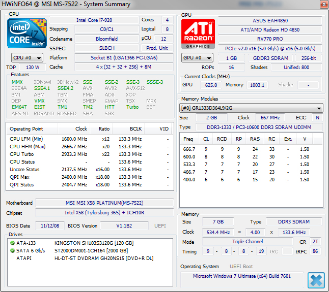Click the 4 x (32 + 32 + 256) + 8M cache field
Viewport: 329px width, 292px height.
coord(124,67)
